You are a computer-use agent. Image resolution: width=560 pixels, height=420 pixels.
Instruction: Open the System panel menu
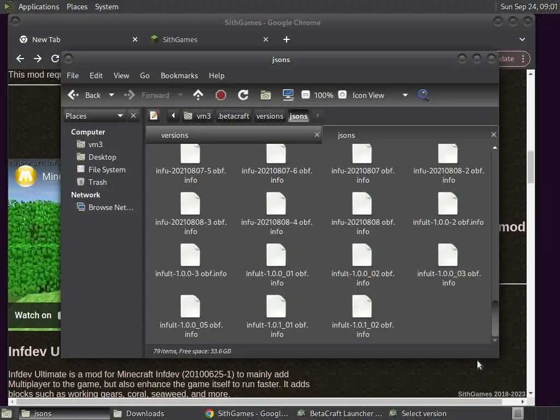tap(107, 7)
